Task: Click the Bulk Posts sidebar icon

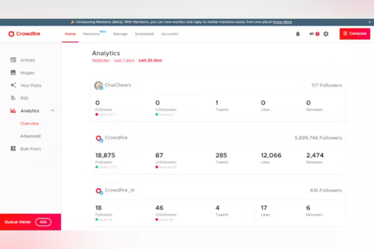Action: tap(13, 149)
